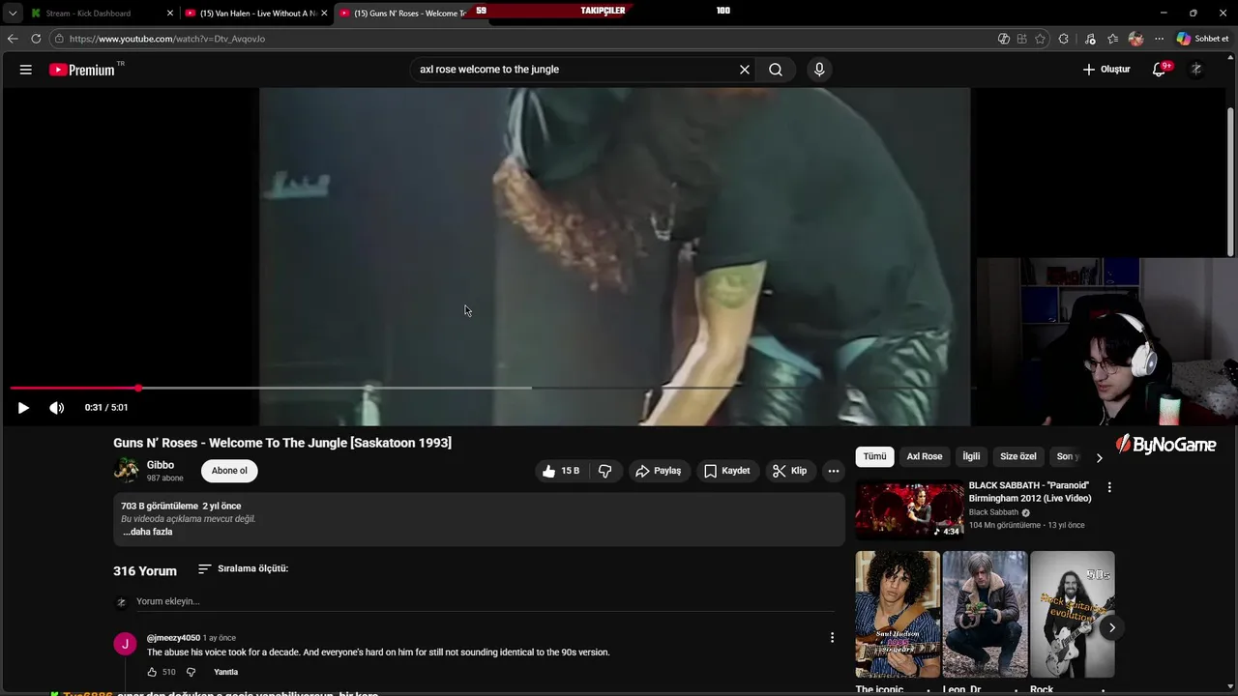Open options menu for jmeezy4050 comment
Screen dimensions: 1238x696
[832, 638]
